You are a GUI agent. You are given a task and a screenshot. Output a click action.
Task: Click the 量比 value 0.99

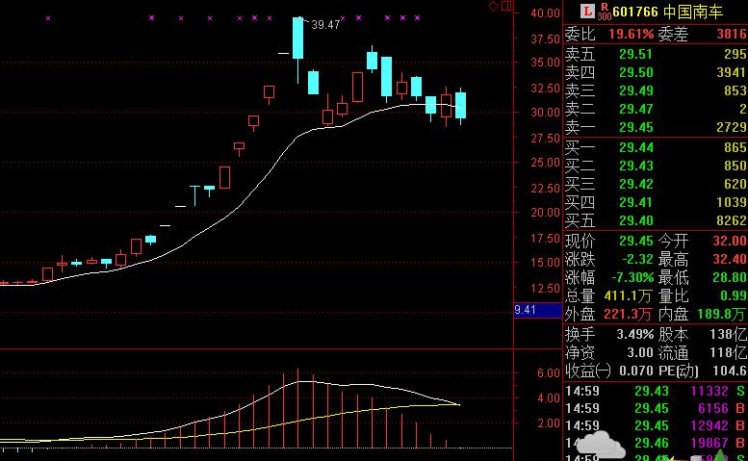tap(734, 296)
